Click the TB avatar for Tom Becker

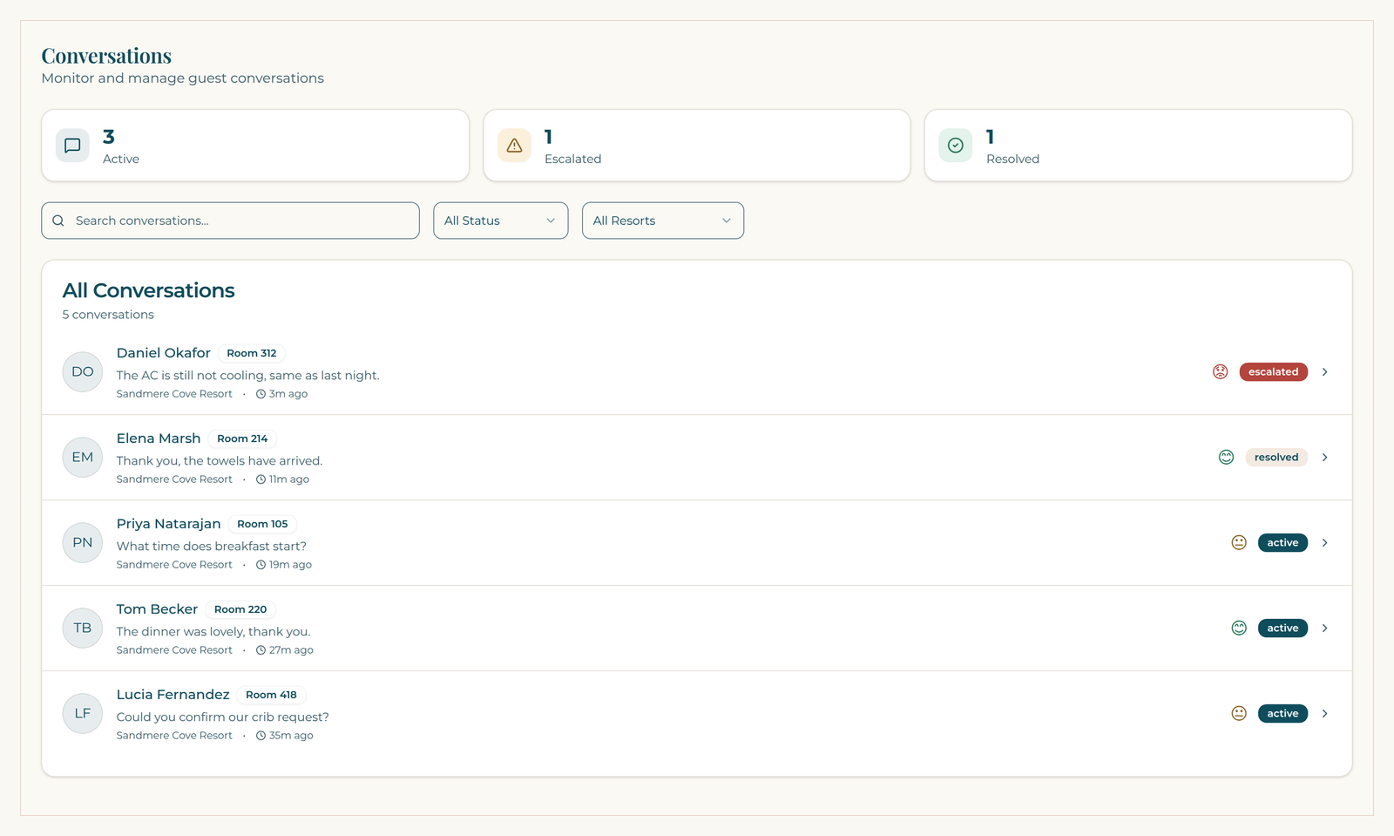(83, 628)
